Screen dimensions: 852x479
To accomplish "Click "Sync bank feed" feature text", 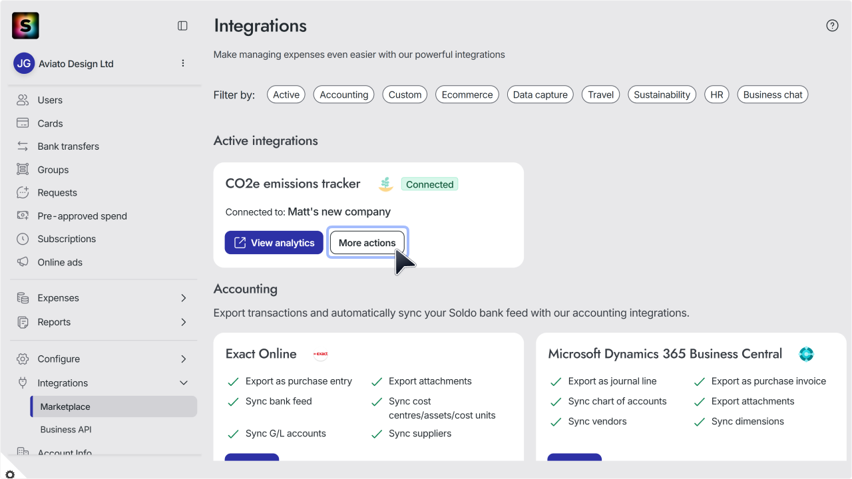I will point(279,401).
